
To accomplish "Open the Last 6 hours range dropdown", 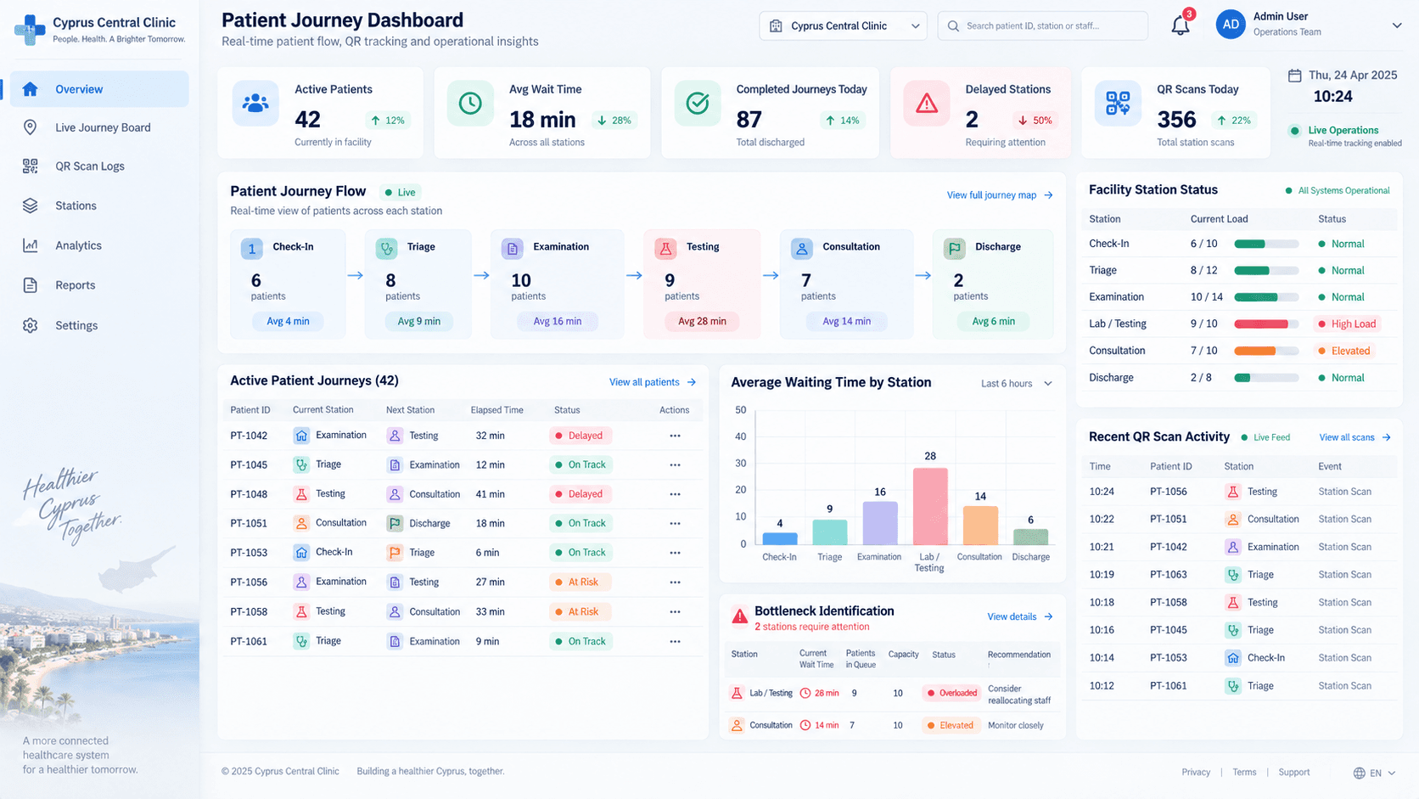I will (x=1017, y=384).
